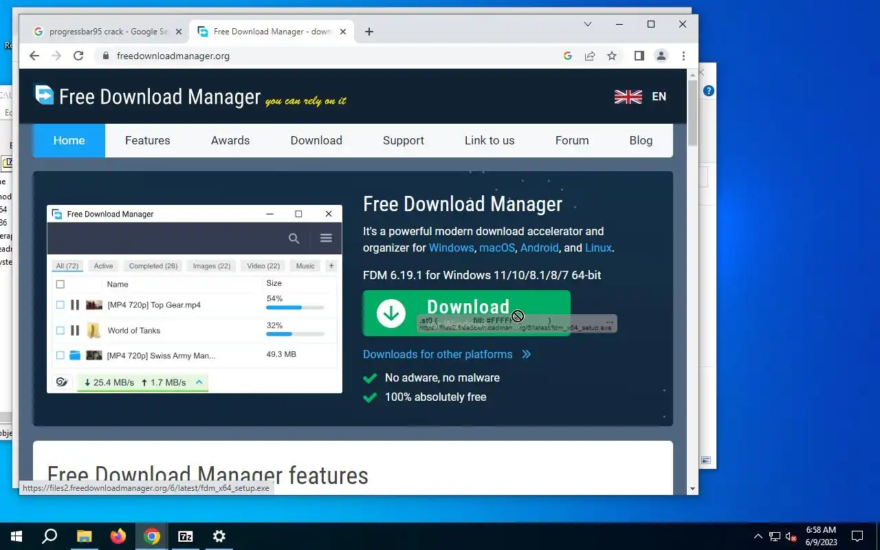This screenshot has width=880, height=550.
Task: Open the tab search chevron in Chrome's title bar
Action: pos(588,24)
